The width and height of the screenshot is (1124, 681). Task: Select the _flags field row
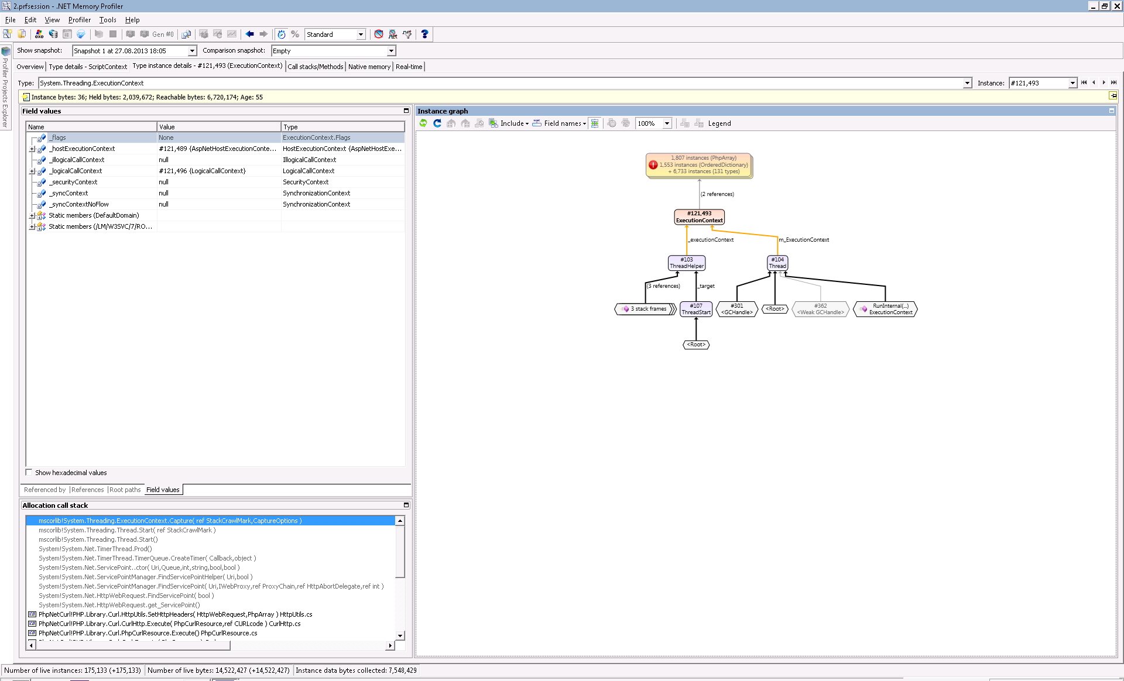[215, 137]
